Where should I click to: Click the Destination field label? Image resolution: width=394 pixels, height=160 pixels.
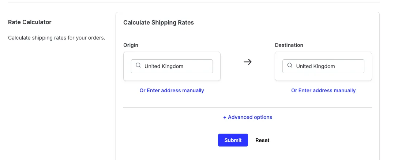pos(289,45)
